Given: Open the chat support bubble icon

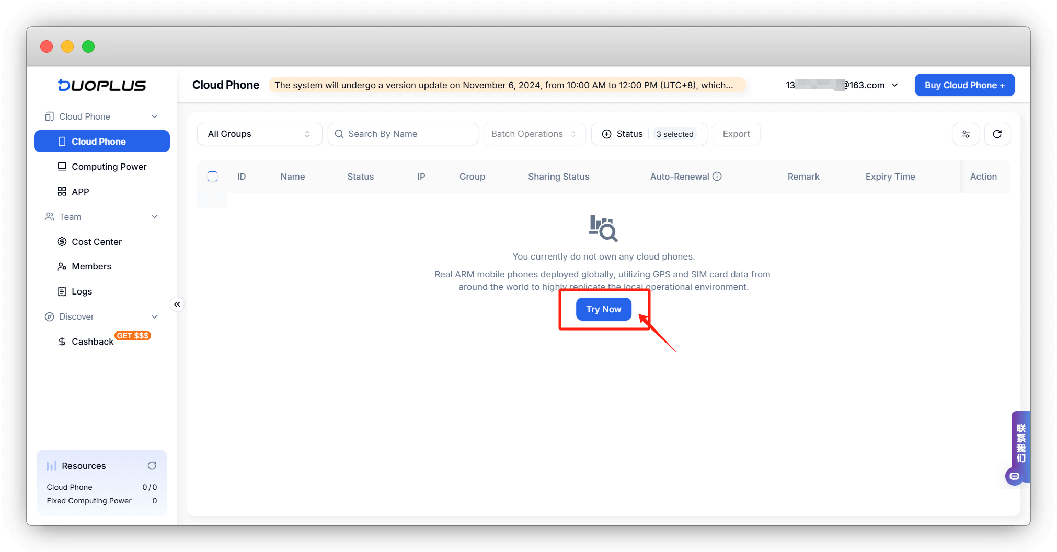Looking at the screenshot, I should (1014, 476).
